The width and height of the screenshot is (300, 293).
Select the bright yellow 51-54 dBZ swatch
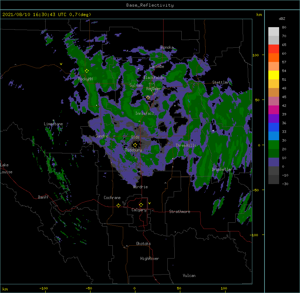[x=274, y=75]
